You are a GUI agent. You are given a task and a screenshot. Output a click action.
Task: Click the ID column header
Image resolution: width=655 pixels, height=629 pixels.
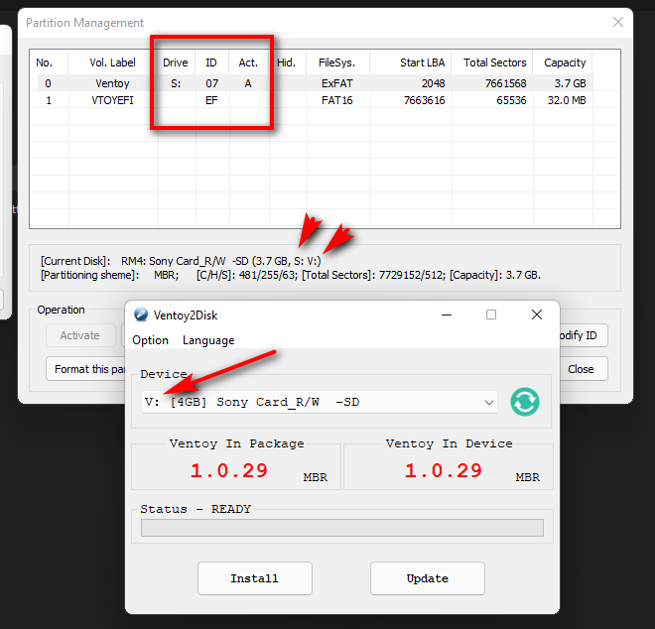pyautogui.click(x=211, y=63)
